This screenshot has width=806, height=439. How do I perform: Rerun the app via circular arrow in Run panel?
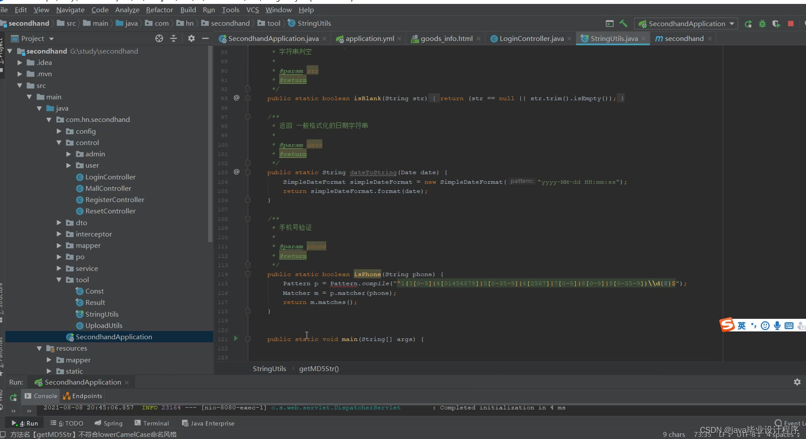pyautogui.click(x=13, y=397)
